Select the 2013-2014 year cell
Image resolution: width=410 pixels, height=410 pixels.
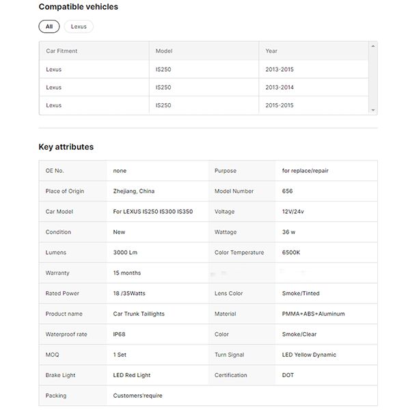tap(279, 87)
